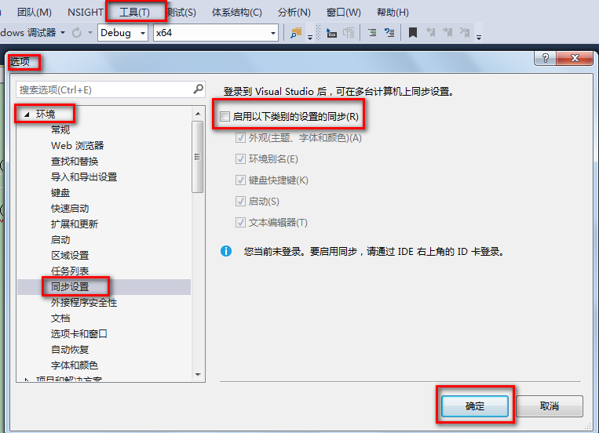The image size is (599, 433).
Task: Click the options tree vertical scrollbar thumb
Action: click(x=198, y=157)
